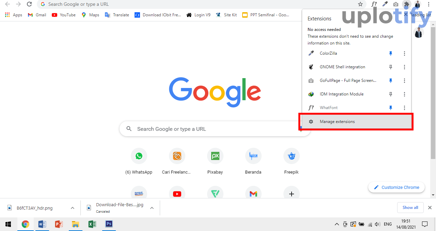Open the Chrome profile avatar in toolbar

[x=417, y=4]
